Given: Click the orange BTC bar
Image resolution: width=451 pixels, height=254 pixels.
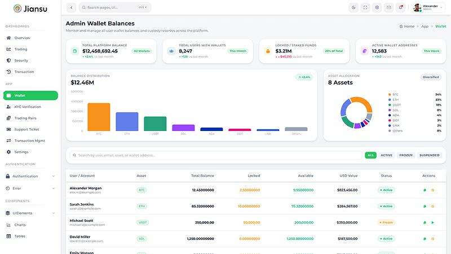Looking at the screenshot, I should tap(99, 117).
